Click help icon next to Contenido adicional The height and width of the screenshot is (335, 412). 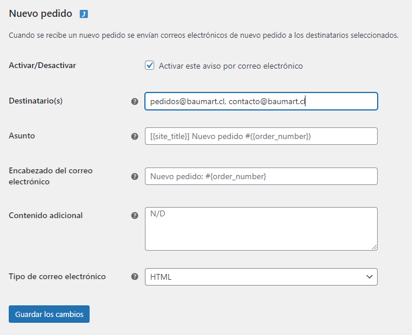(134, 216)
